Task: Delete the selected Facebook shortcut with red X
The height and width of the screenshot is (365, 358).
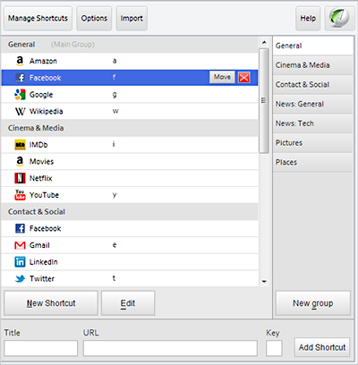Action: pyautogui.click(x=244, y=78)
